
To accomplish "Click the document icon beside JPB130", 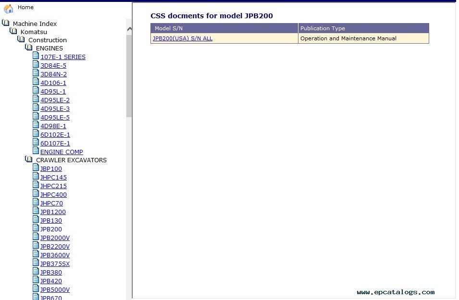I will (36, 219).
